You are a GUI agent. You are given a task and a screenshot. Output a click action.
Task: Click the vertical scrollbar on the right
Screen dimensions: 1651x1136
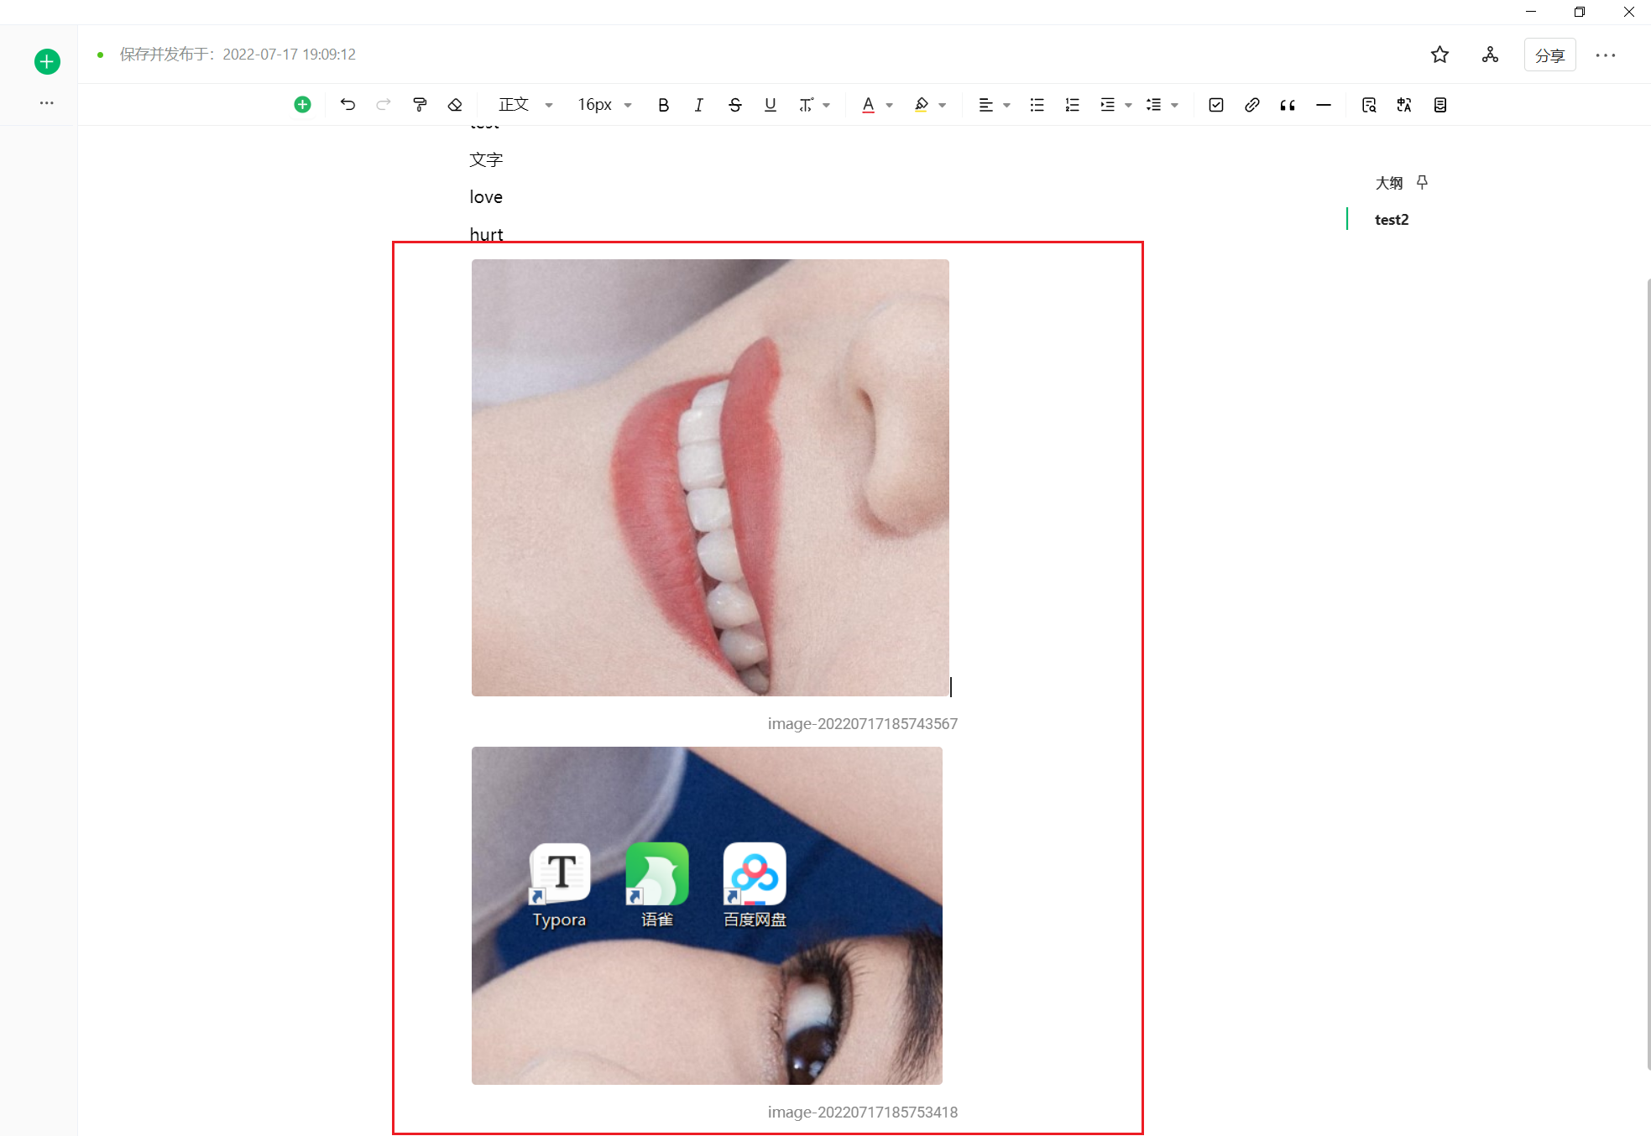(x=1648, y=674)
